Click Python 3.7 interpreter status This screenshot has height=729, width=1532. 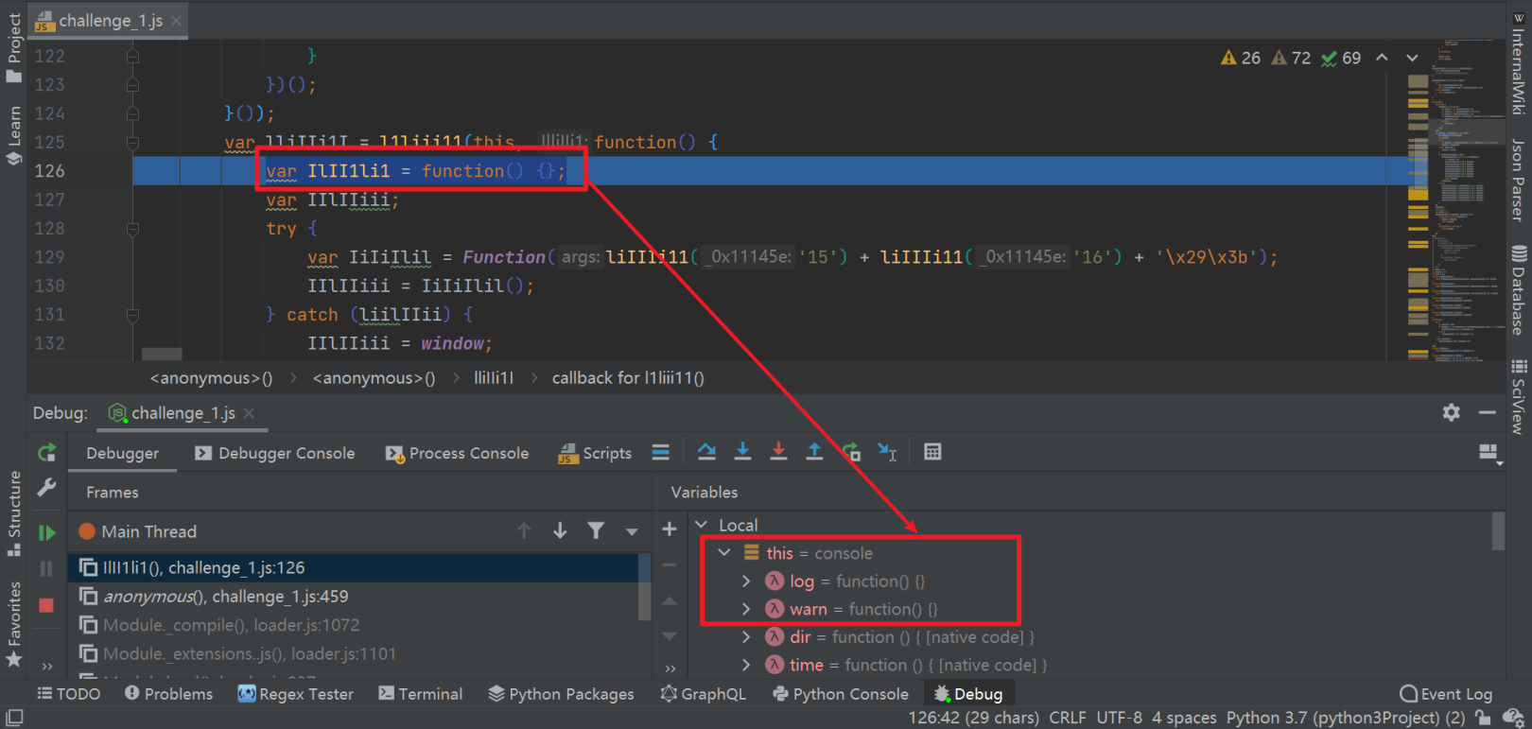(1345, 718)
